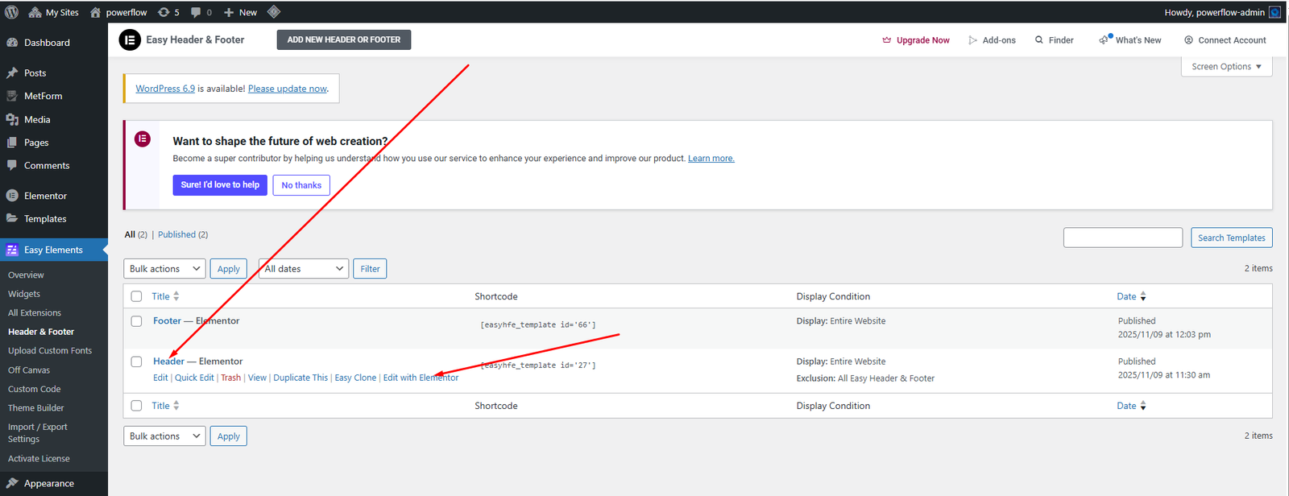Open the All dates filter dropdown

[303, 269]
